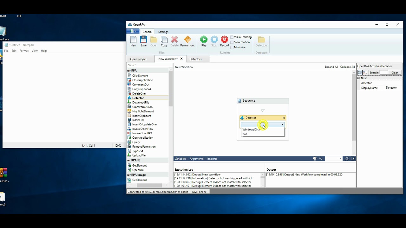Select DownloadFile activity in toolbox
The height and width of the screenshot is (228, 406).
(x=141, y=102)
